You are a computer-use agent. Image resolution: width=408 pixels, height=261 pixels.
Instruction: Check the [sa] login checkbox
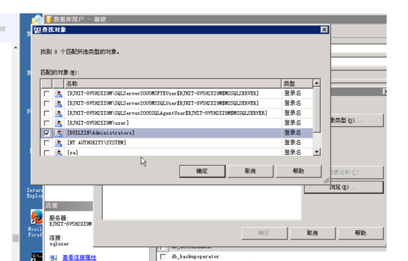(46, 152)
